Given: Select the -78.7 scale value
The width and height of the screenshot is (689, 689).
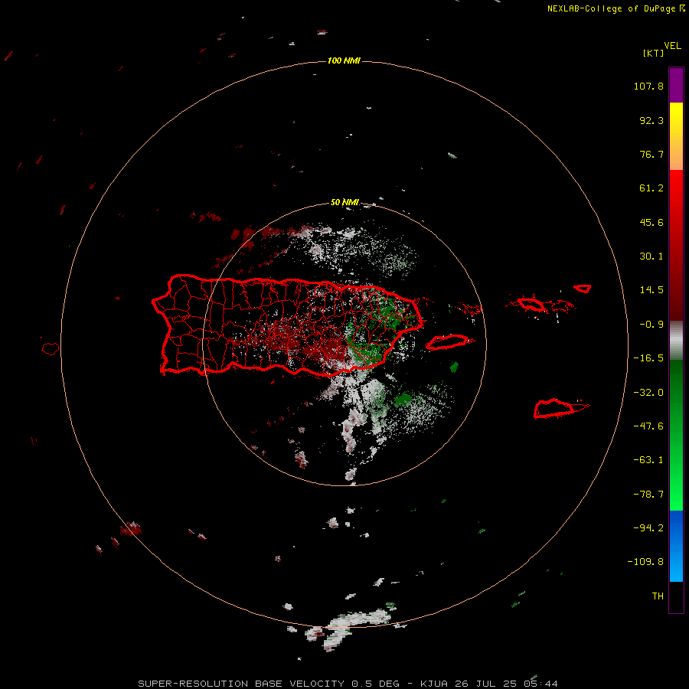Looking at the screenshot, I should (648, 495).
